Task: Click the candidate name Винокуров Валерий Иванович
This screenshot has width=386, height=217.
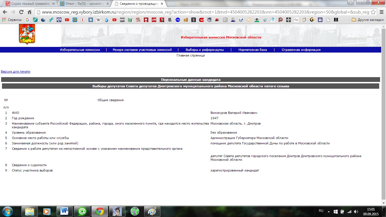Action: [x=234, y=113]
